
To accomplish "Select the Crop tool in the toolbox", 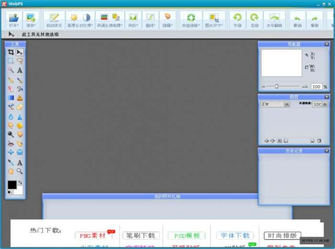I will [x=11, y=52].
